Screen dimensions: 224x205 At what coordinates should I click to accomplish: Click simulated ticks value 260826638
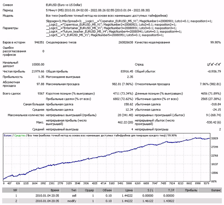pos(126,42)
